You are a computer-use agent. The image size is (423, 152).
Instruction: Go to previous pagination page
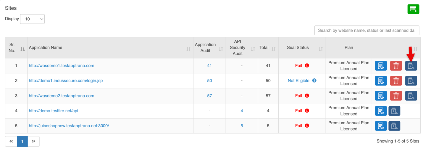point(11,141)
